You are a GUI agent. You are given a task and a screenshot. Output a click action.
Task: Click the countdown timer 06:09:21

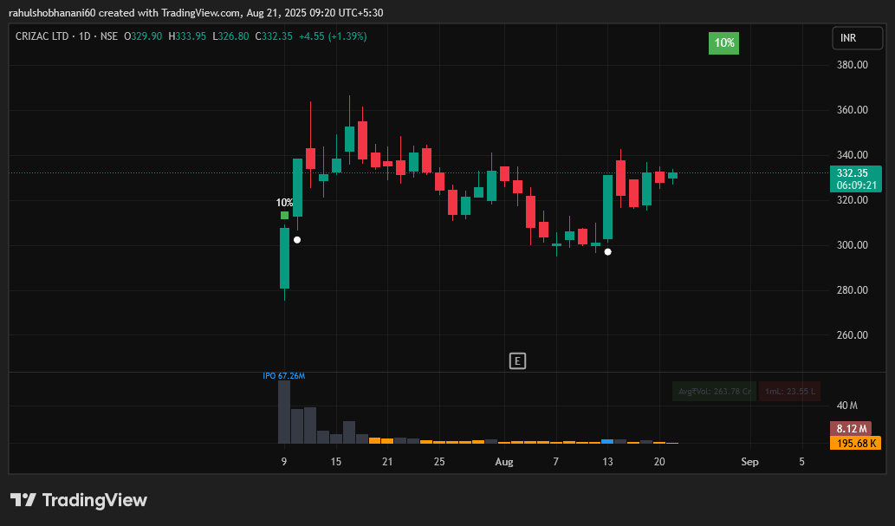[x=856, y=185]
